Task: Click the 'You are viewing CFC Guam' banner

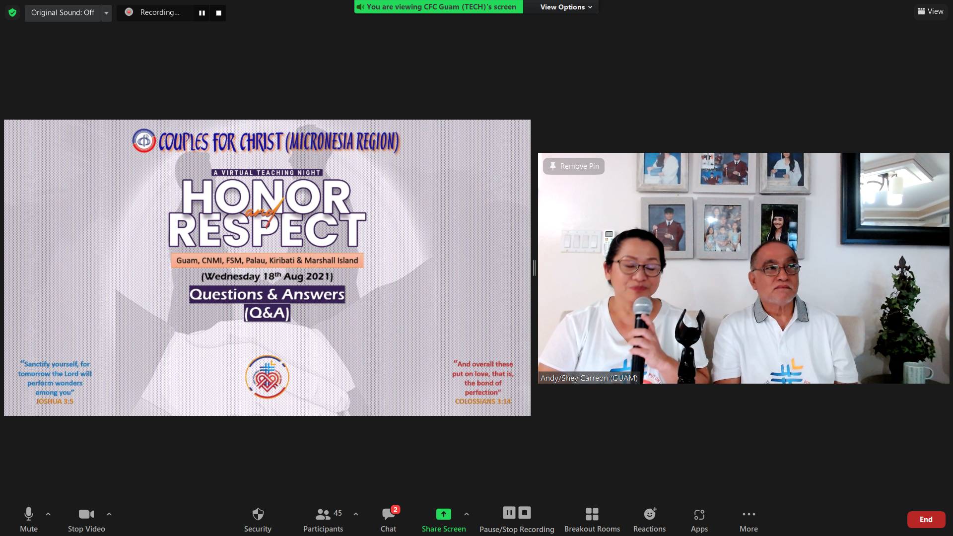Action: 438,7
